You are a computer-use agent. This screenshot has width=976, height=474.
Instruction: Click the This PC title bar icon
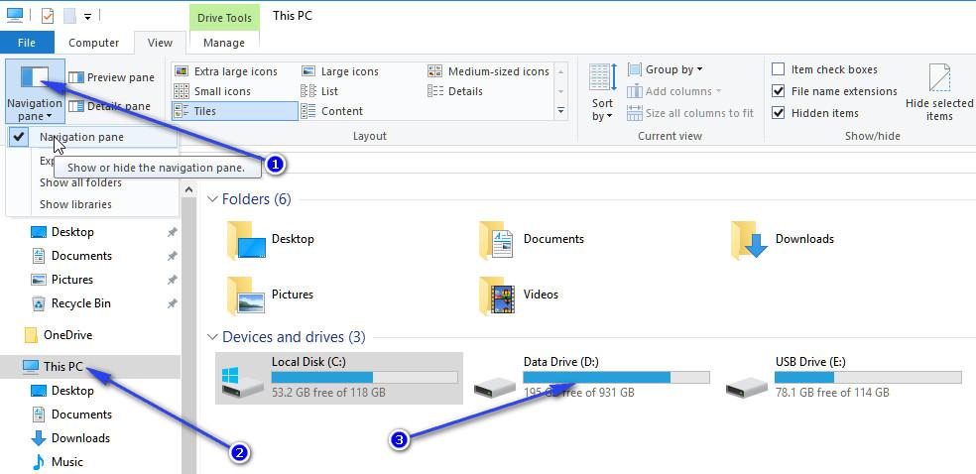[14, 15]
